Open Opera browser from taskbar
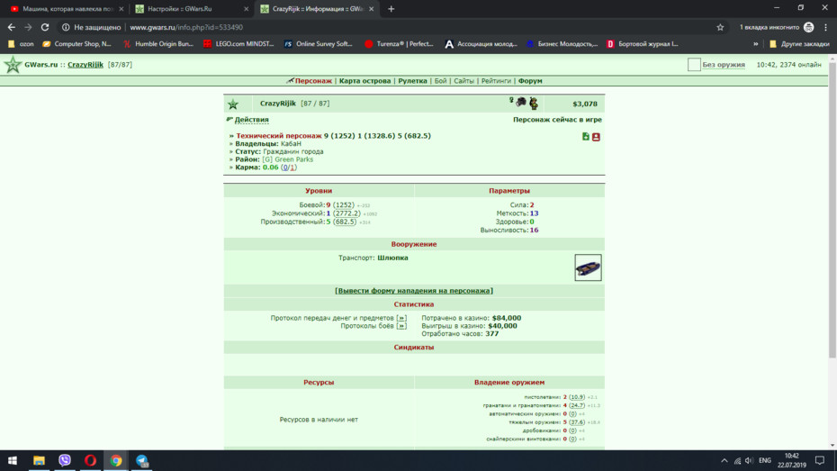The width and height of the screenshot is (837, 471). [90, 460]
